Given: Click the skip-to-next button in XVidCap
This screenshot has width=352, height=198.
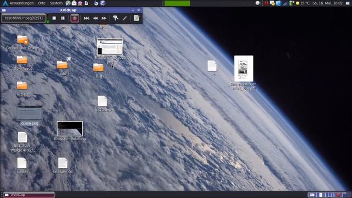Looking at the screenshot, I should (x=86, y=18).
